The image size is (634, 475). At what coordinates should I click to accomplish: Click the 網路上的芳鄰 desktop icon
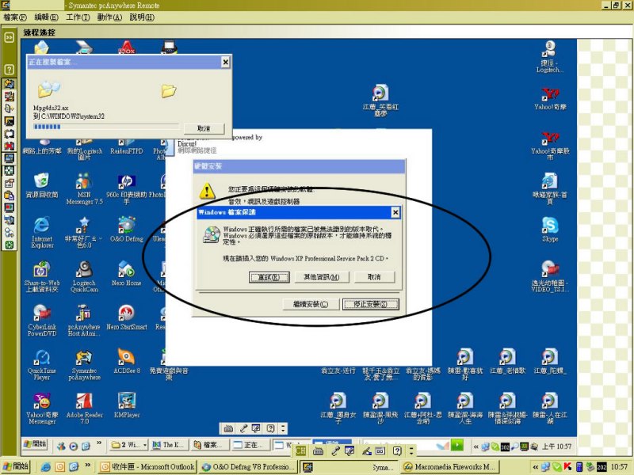(42, 147)
